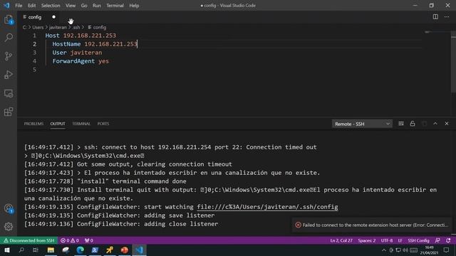Image resolution: width=456 pixels, height=256 pixels.
Task: Select the config editor tab
Action: click(x=39, y=17)
